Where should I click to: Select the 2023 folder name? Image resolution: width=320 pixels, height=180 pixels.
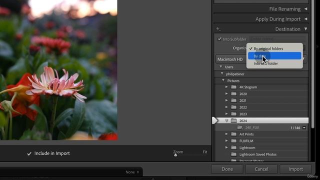coord(243,114)
